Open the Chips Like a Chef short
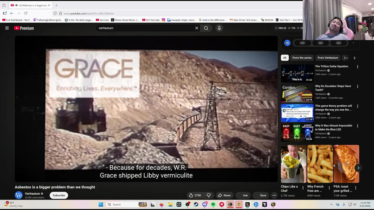Screen dimensions: 374x210 pos(294,164)
